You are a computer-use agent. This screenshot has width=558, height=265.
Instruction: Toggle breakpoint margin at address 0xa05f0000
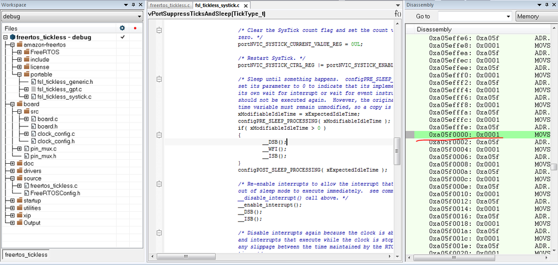tap(410, 134)
